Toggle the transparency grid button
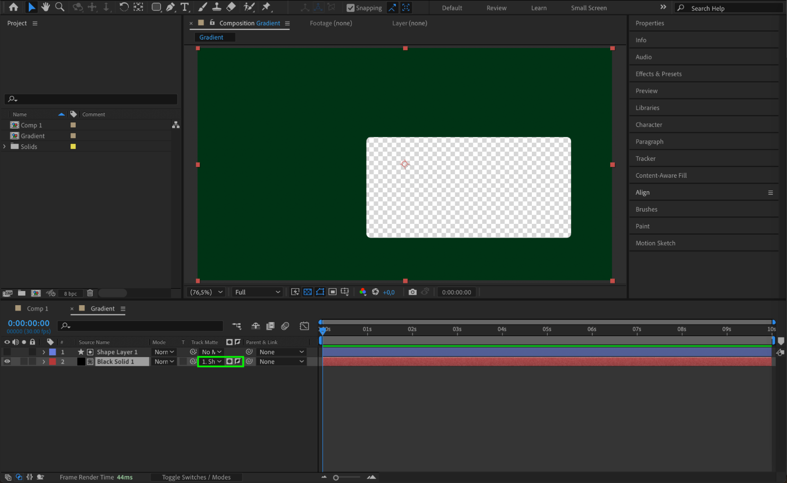The width and height of the screenshot is (787, 483). (x=307, y=292)
